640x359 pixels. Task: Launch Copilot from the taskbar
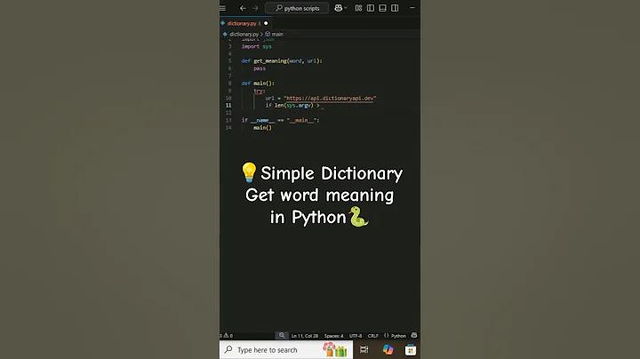388,349
